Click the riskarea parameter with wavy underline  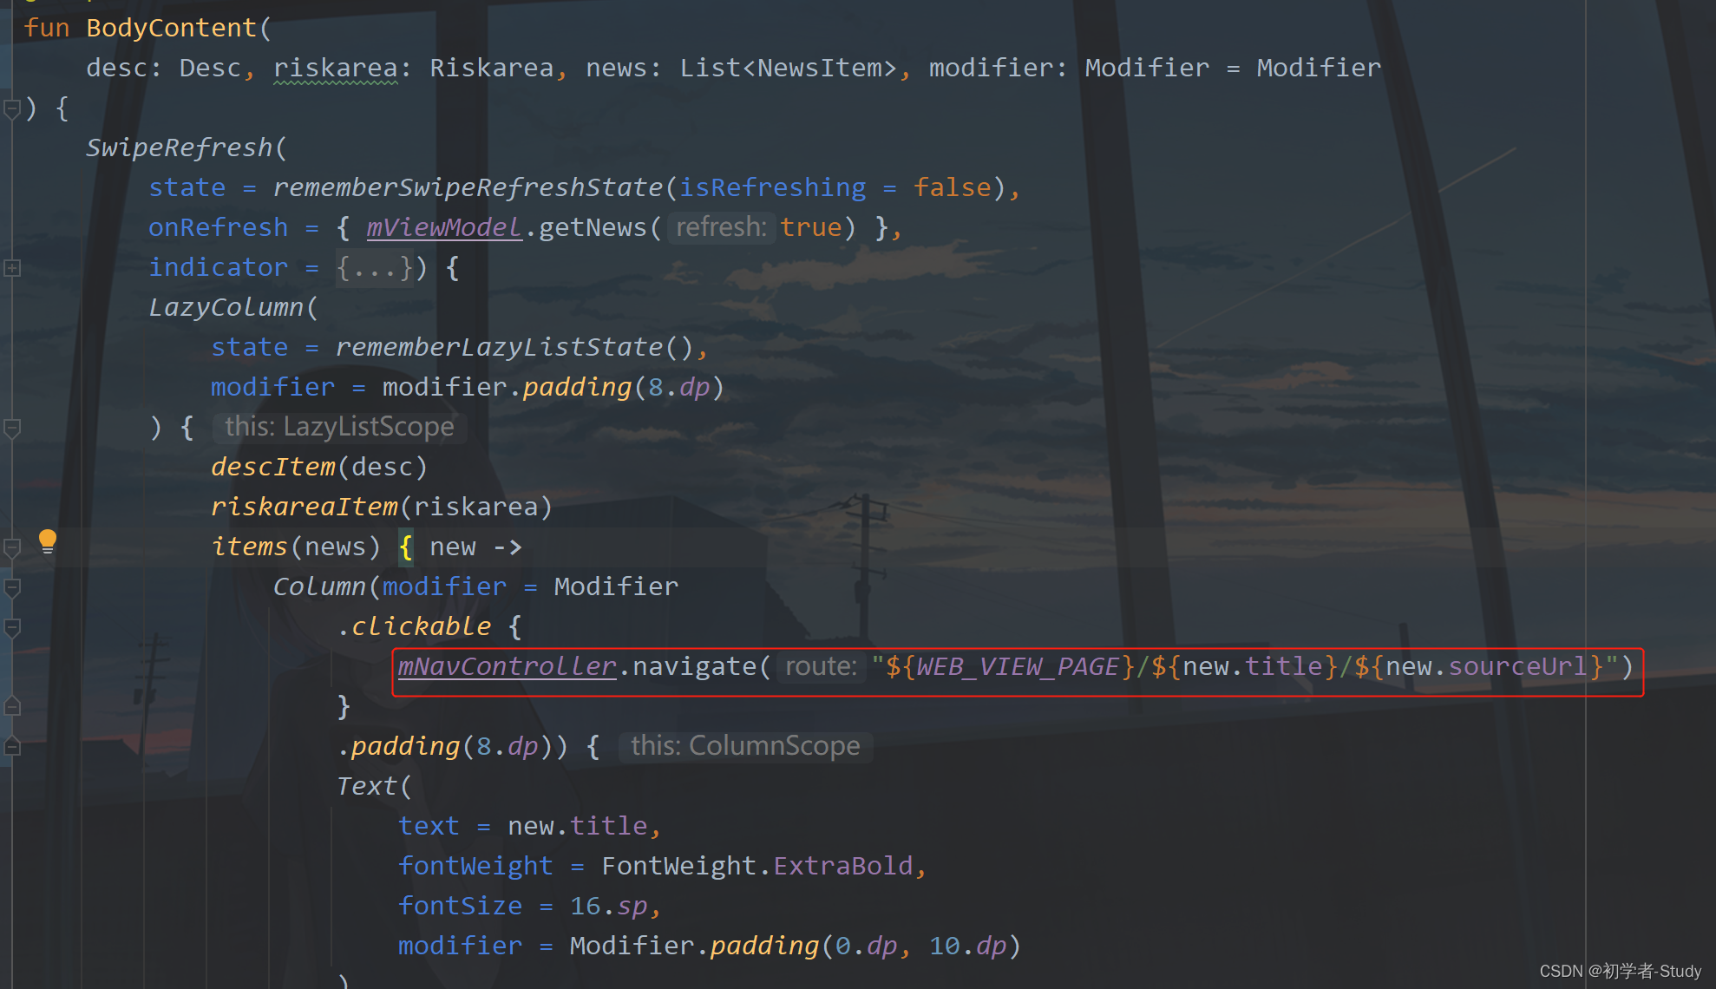[x=335, y=68]
